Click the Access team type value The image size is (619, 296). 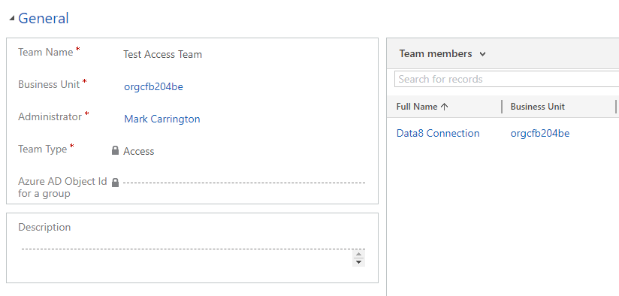tap(138, 151)
